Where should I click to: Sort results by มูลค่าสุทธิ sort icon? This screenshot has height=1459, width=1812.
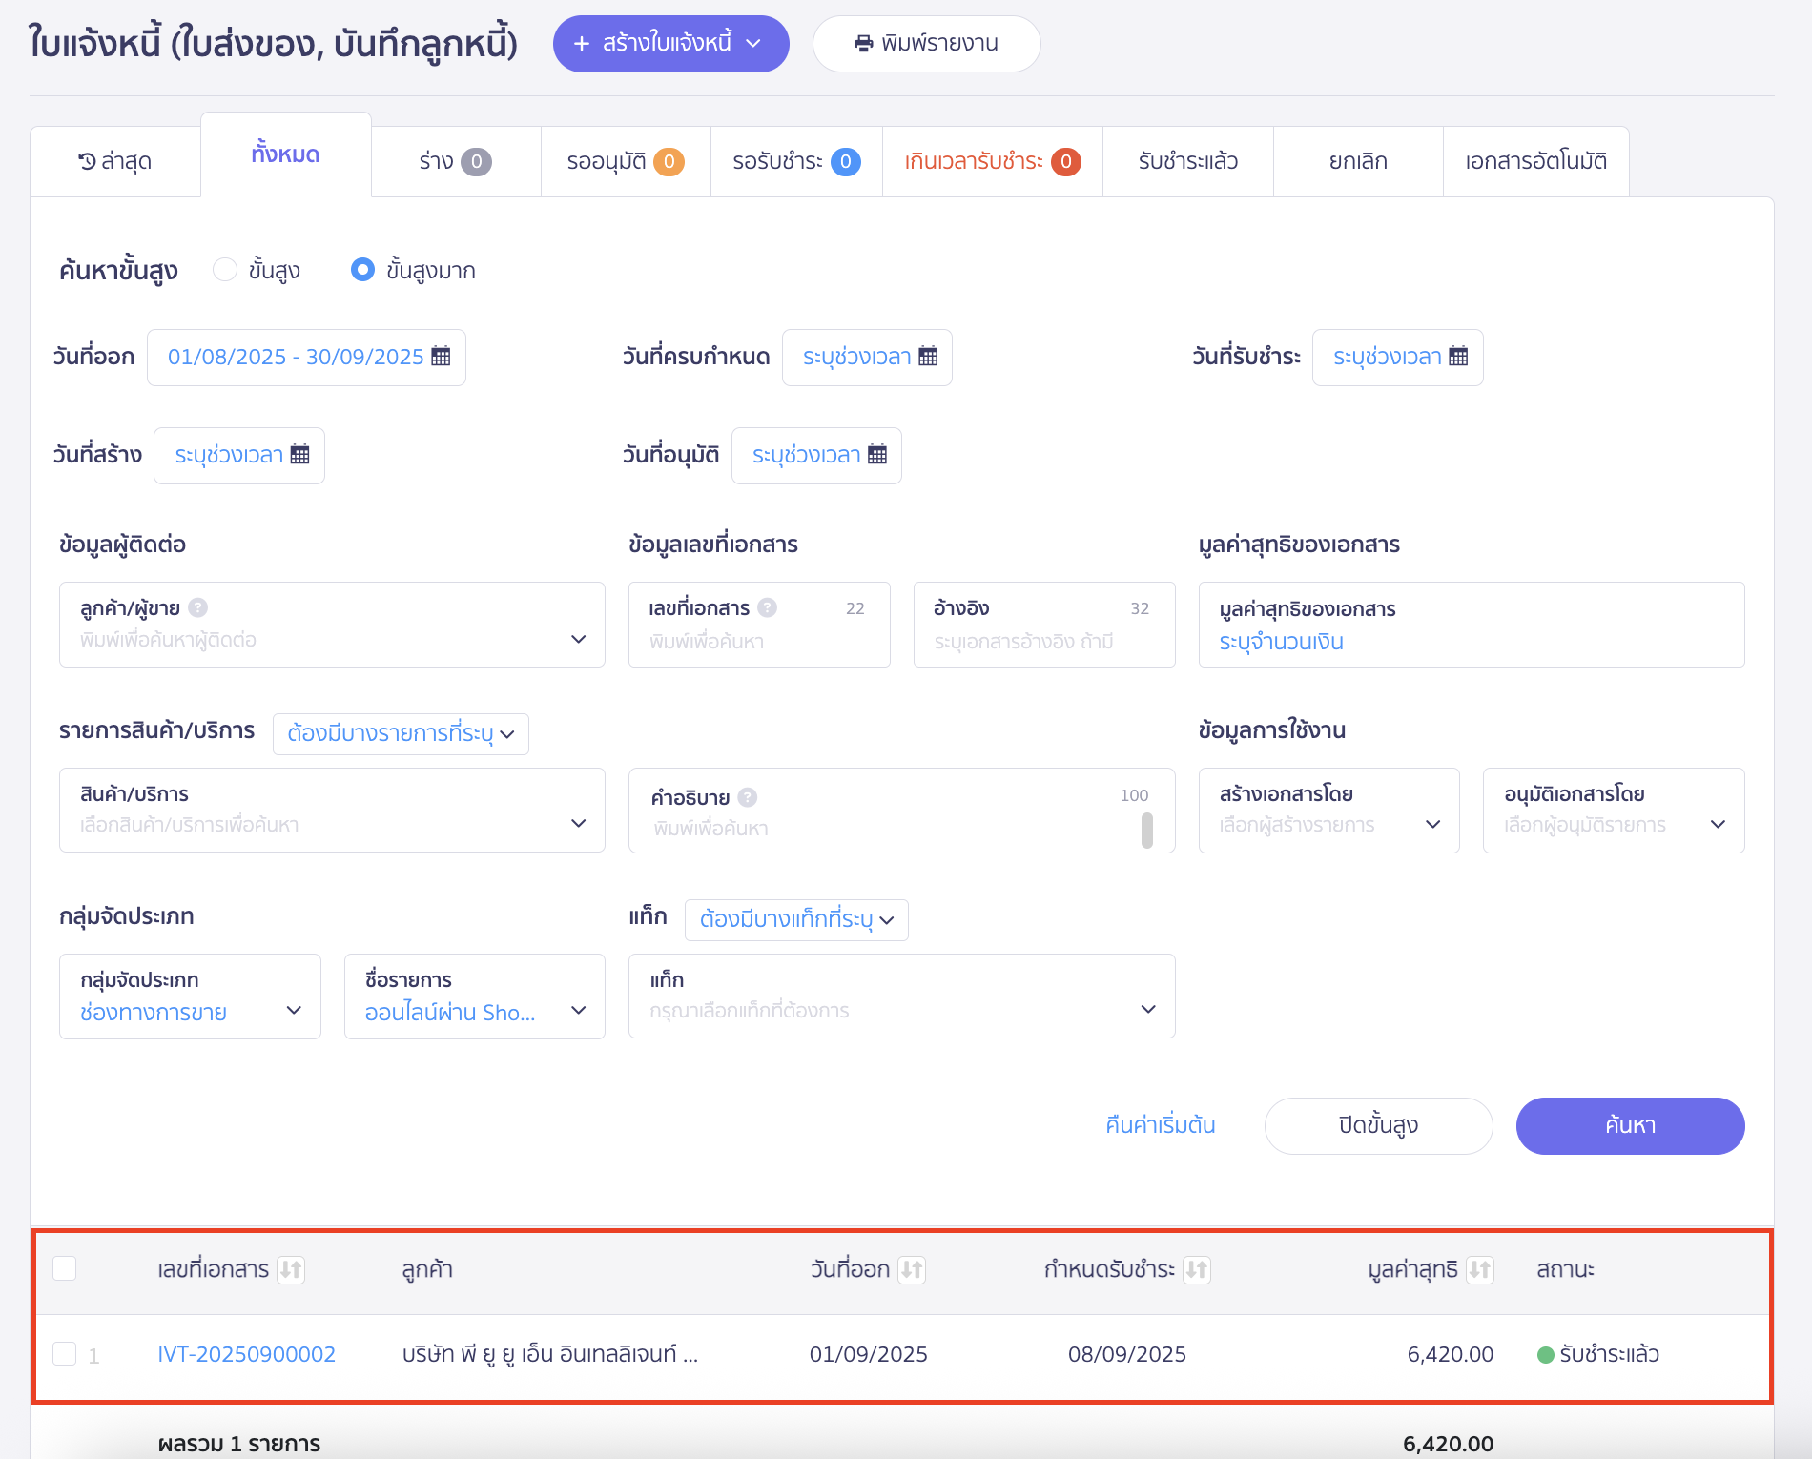(1479, 1269)
